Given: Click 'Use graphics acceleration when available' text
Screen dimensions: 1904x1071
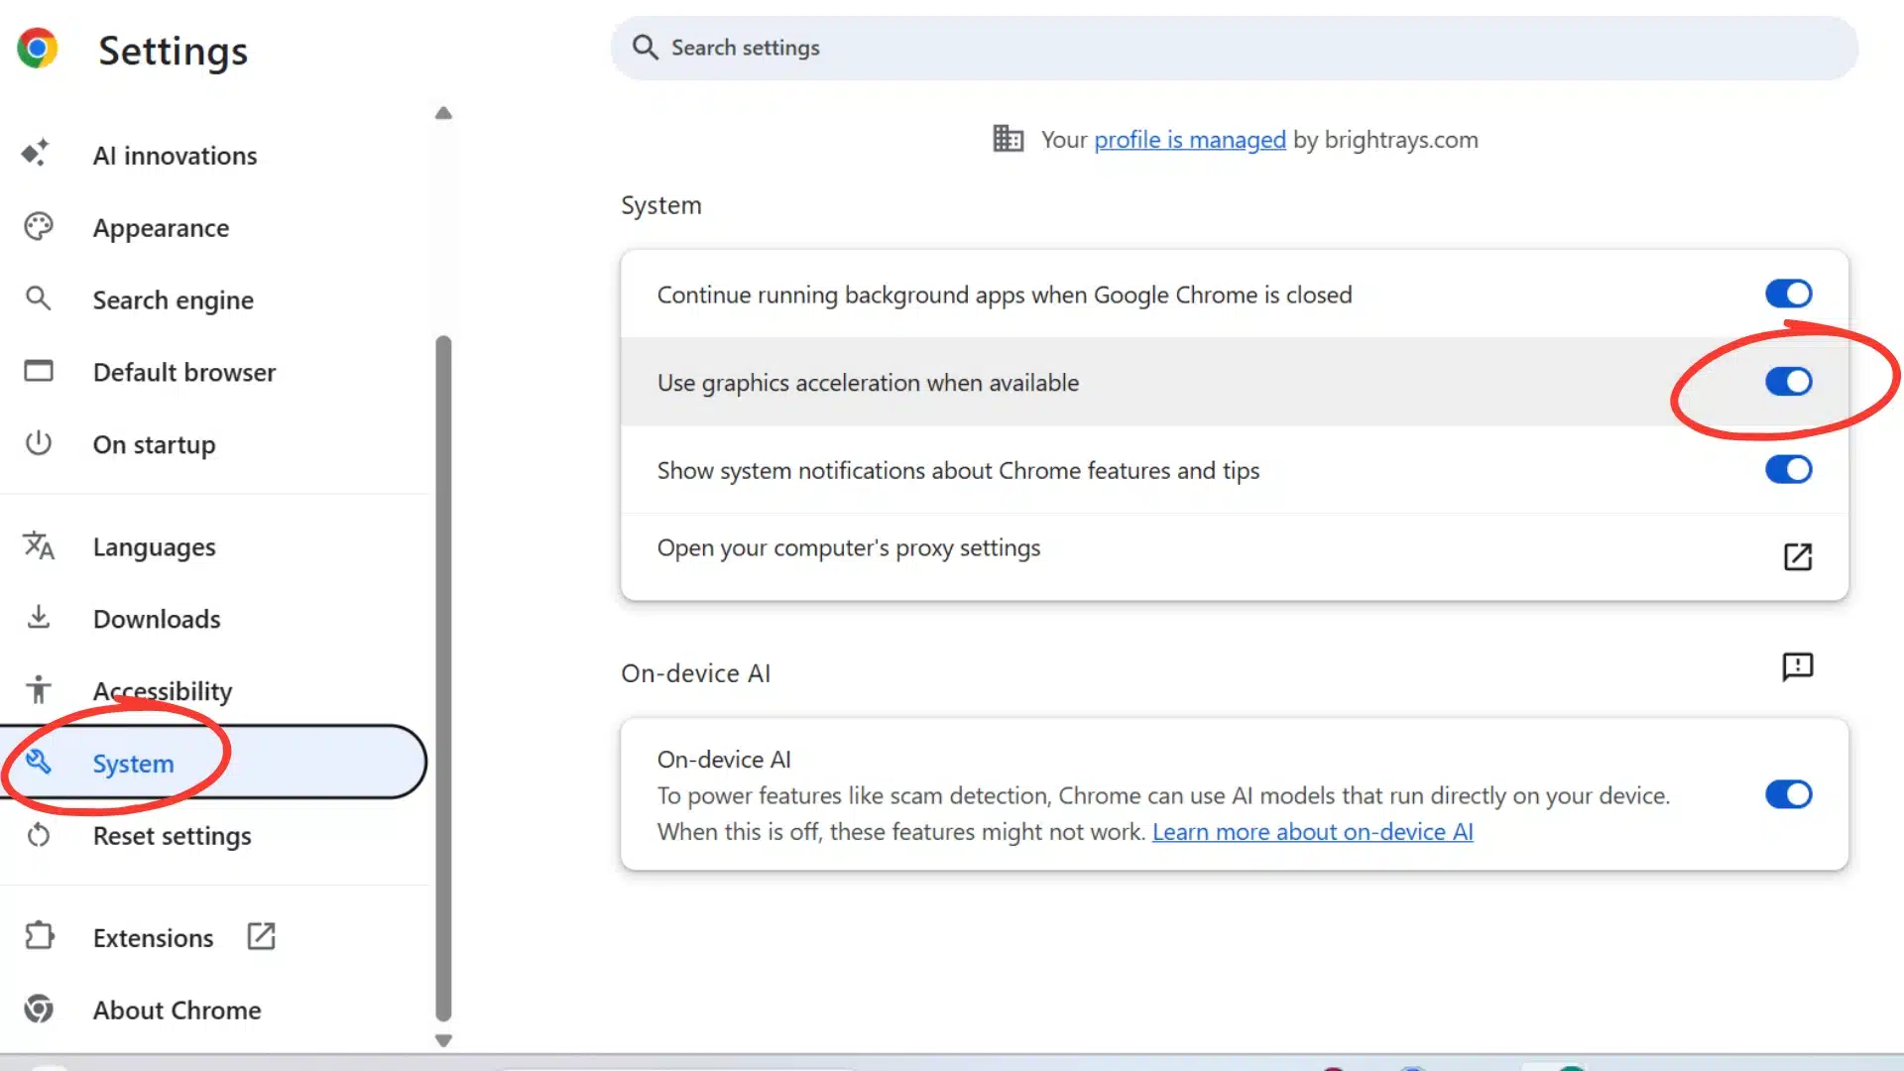Looking at the screenshot, I should pyautogui.click(x=868, y=383).
